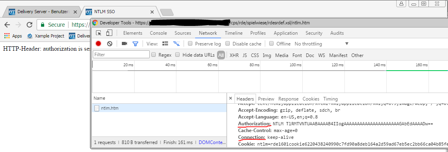This screenshot has width=448, height=152.
Task: Stop recording network log with the red button
Action: point(98,44)
